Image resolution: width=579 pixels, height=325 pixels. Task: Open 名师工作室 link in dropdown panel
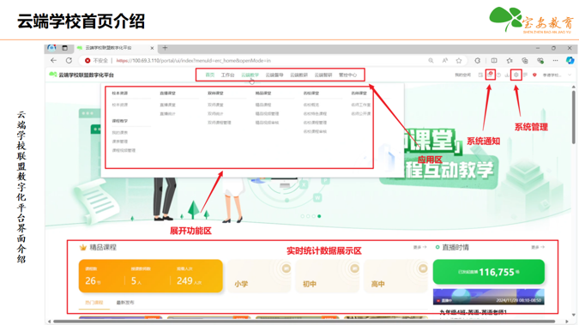361,105
